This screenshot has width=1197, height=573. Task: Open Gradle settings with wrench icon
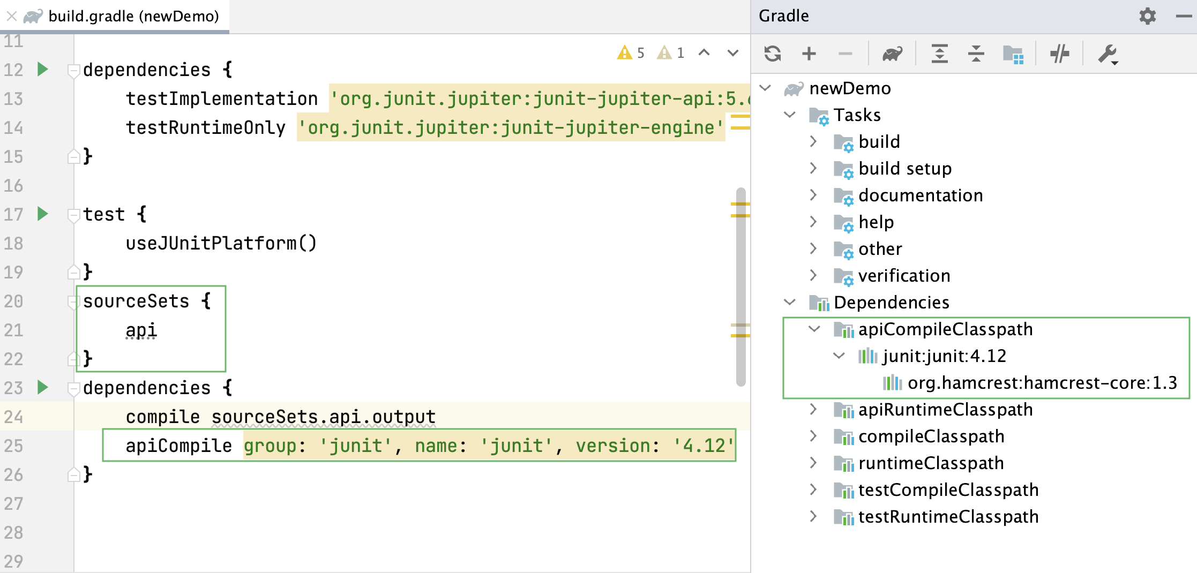tap(1107, 54)
